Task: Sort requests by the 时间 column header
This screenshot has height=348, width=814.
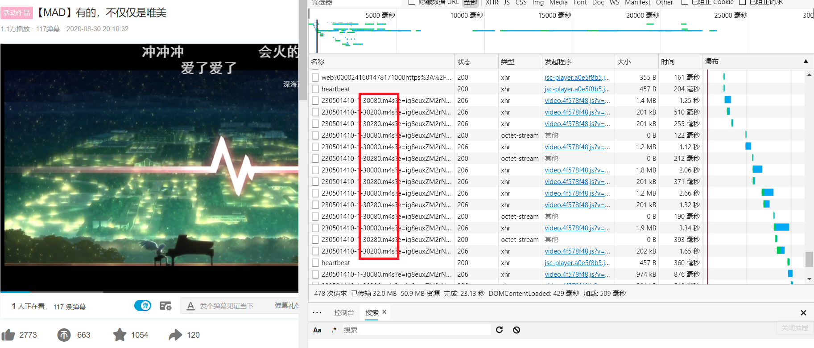Action: pos(680,61)
